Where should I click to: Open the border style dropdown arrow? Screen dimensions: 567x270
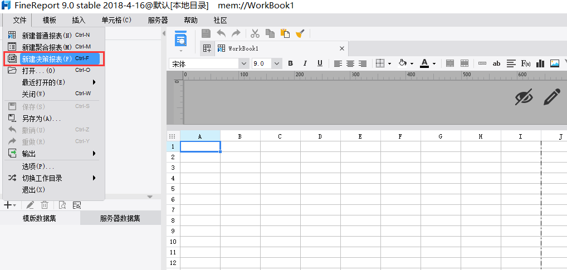tap(389, 64)
